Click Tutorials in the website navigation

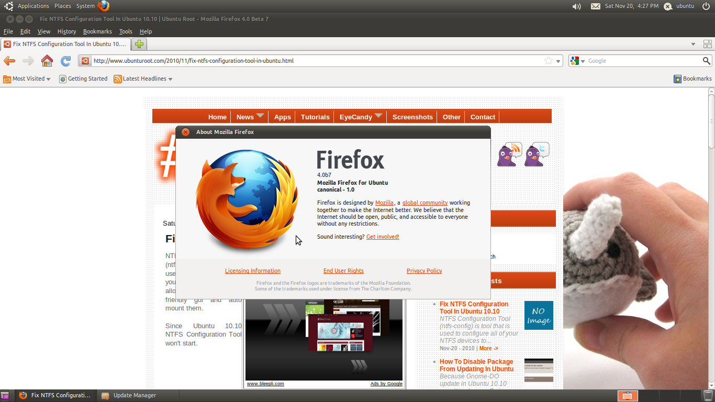(315, 117)
